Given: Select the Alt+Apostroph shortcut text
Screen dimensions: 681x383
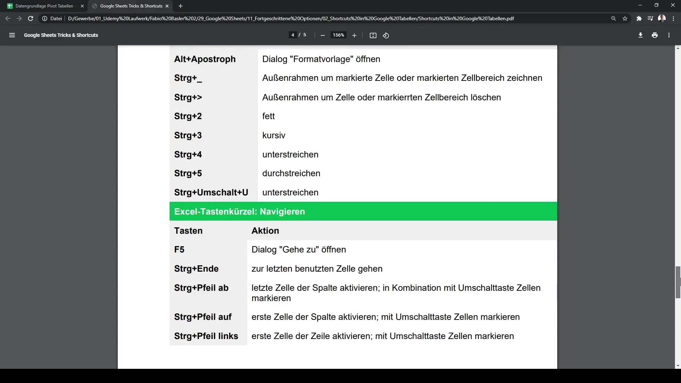Looking at the screenshot, I should (x=205, y=59).
